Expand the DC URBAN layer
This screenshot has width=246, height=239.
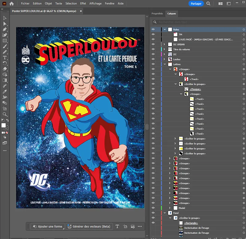[x=164, y=44]
